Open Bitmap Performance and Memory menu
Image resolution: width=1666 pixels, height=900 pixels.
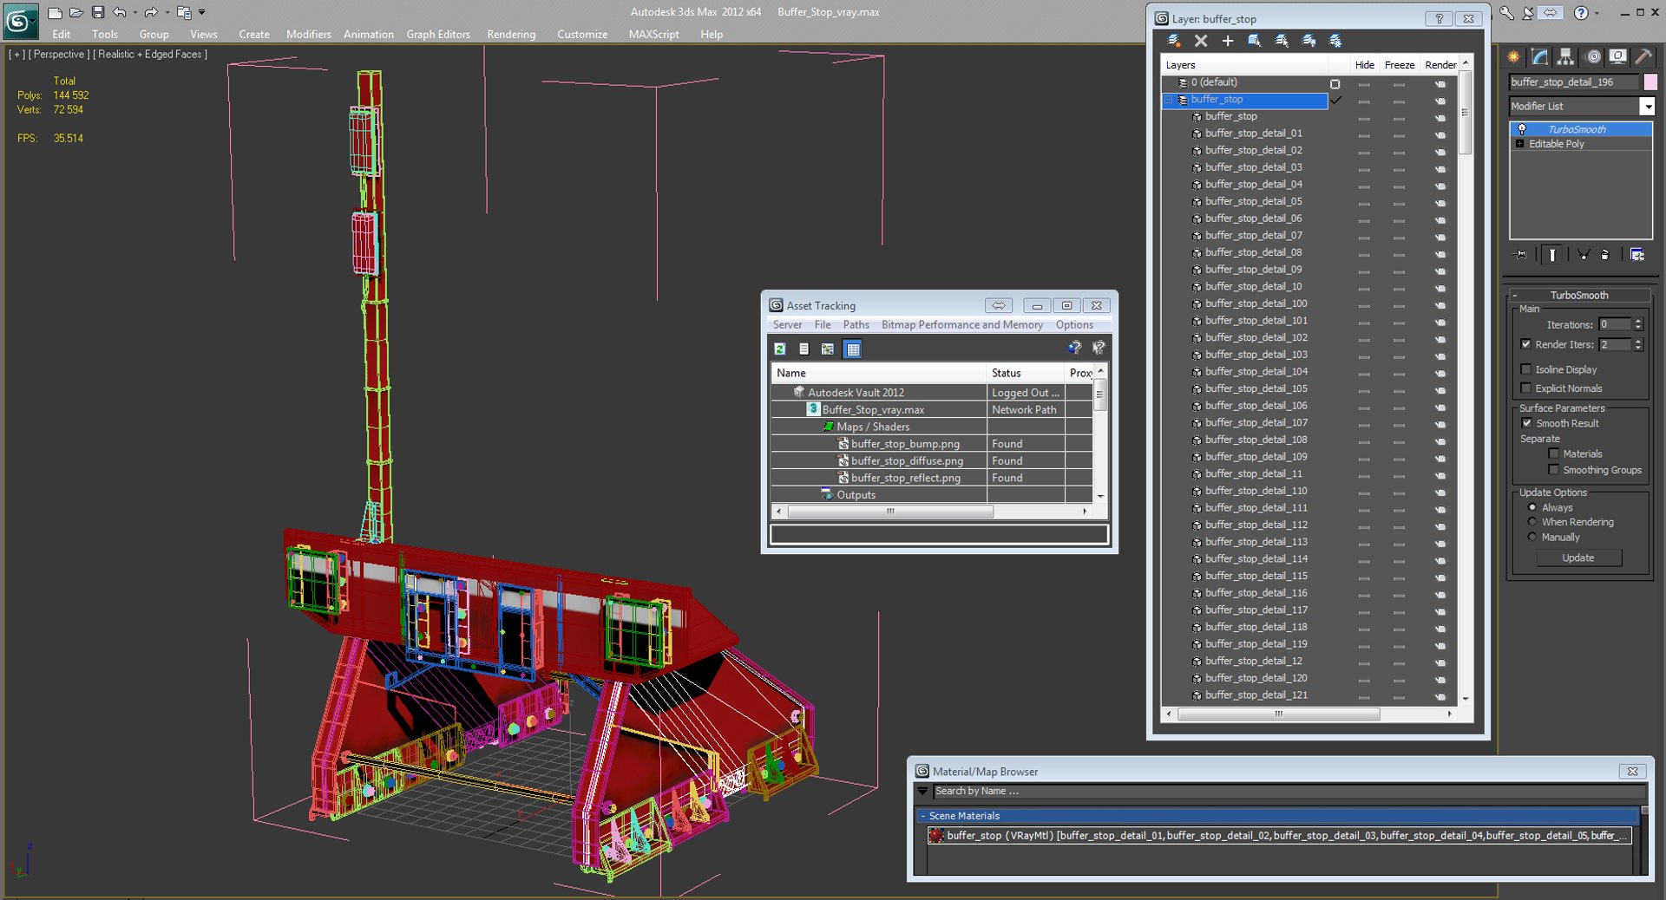[x=962, y=324]
